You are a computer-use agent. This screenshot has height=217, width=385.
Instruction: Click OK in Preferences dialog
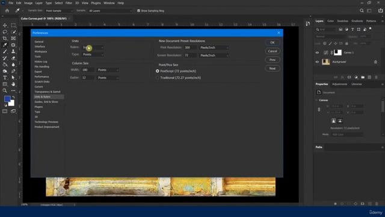[x=273, y=43]
